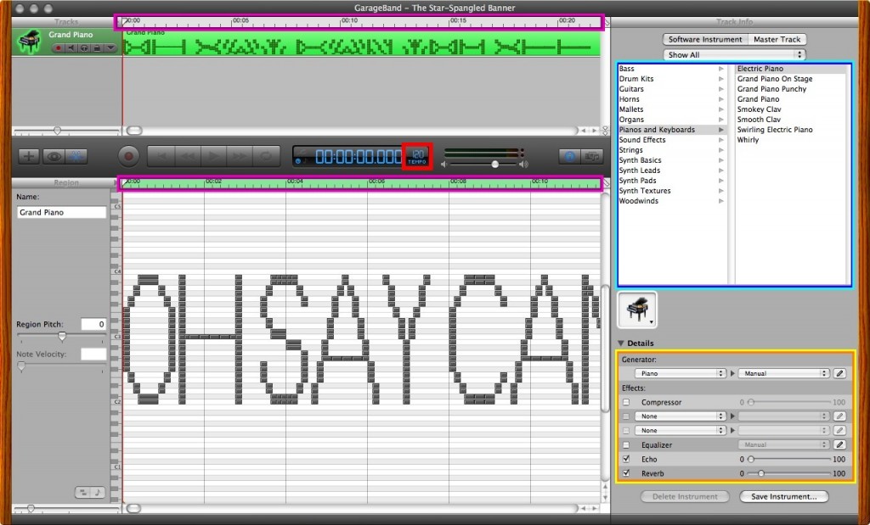Select Strings in the instrument category list

tap(631, 150)
